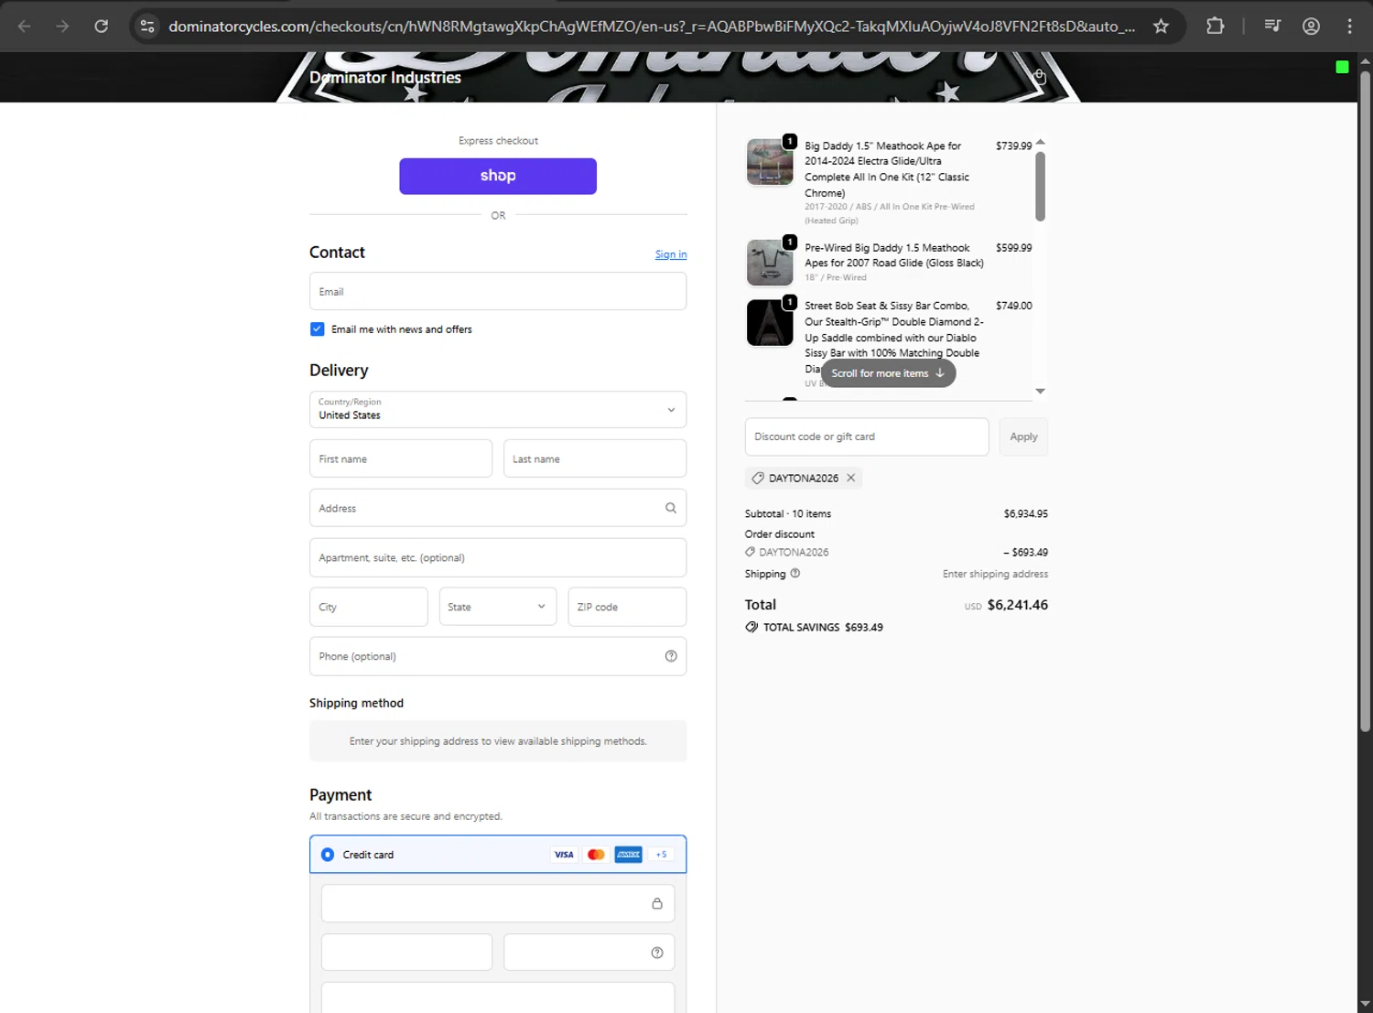Focus the Phone (optional) field
The image size is (1373, 1013).
click(x=498, y=656)
